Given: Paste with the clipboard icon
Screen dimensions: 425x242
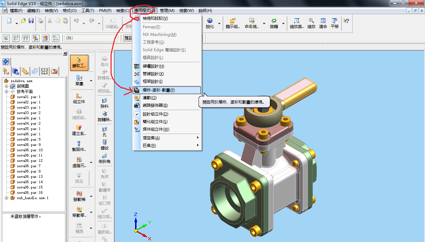Looking at the screenshot, I should (x=65, y=21).
